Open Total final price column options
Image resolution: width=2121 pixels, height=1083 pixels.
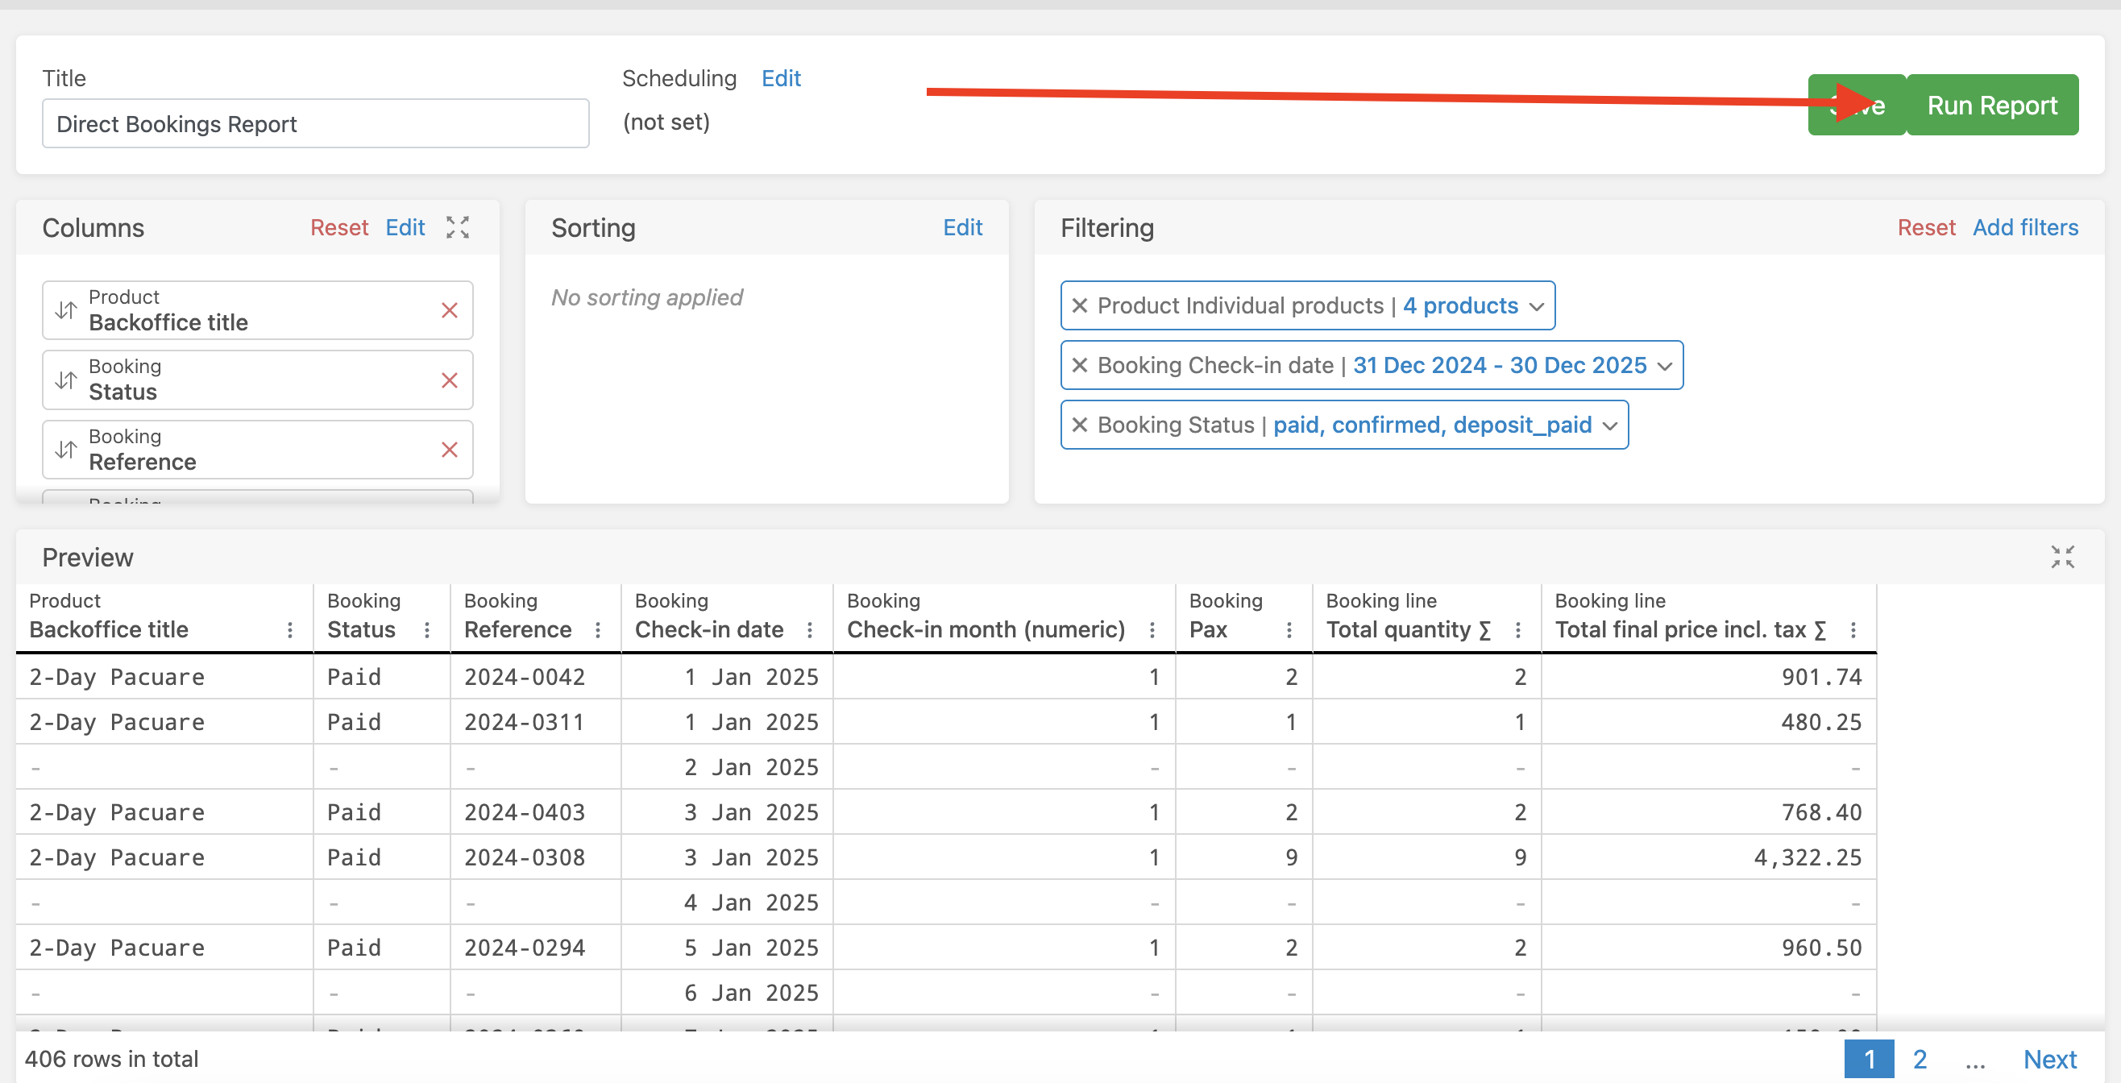click(x=1853, y=630)
